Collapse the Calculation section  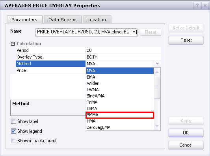point(13,44)
